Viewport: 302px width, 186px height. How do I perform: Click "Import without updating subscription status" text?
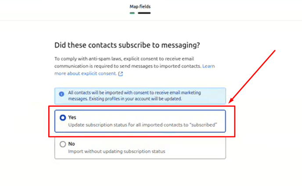tap(116, 151)
